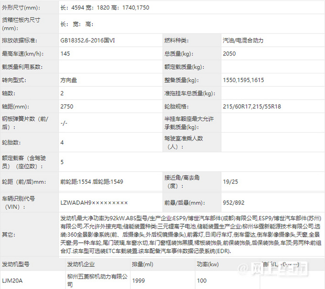
Task: Select the overhang value 952/892
Action: point(234,203)
